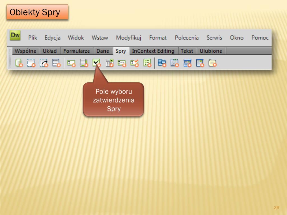Open the Polecenia menu

coord(187,38)
